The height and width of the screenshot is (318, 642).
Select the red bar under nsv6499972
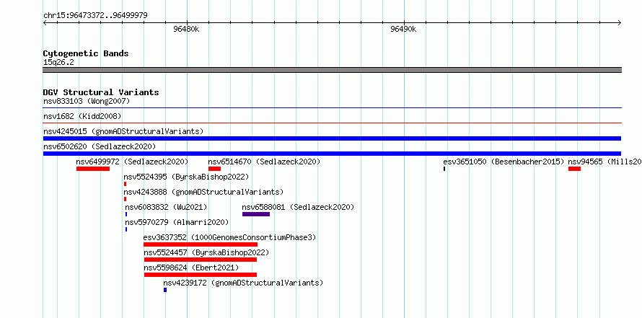(93, 169)
